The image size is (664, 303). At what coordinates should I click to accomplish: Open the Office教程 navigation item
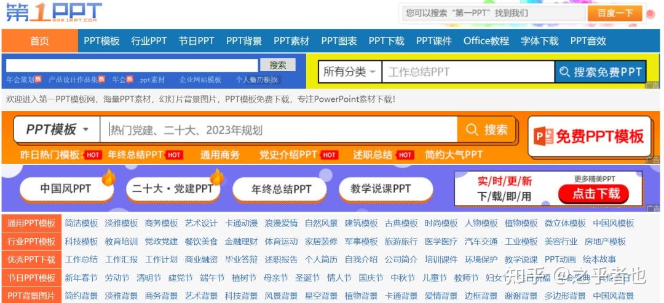pyautogui.click(x=486, y=41)
